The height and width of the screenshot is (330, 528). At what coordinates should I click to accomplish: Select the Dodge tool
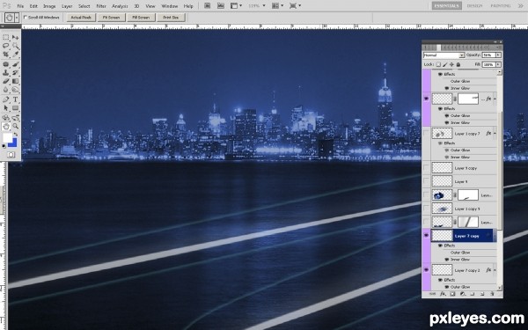click(x=16, y=90)
